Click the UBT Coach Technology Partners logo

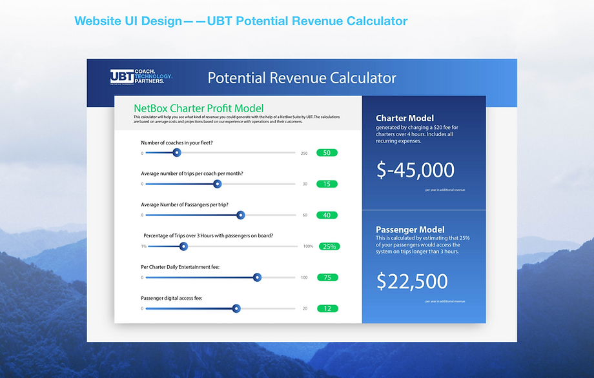point(141,77)
